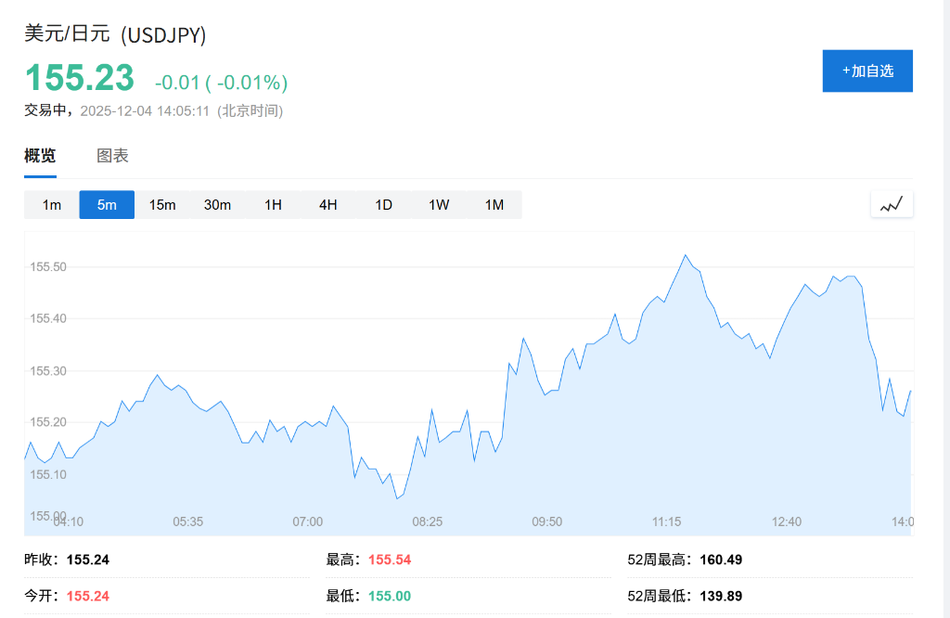Click the 52周最高 value 160.49

click(721, 560)
